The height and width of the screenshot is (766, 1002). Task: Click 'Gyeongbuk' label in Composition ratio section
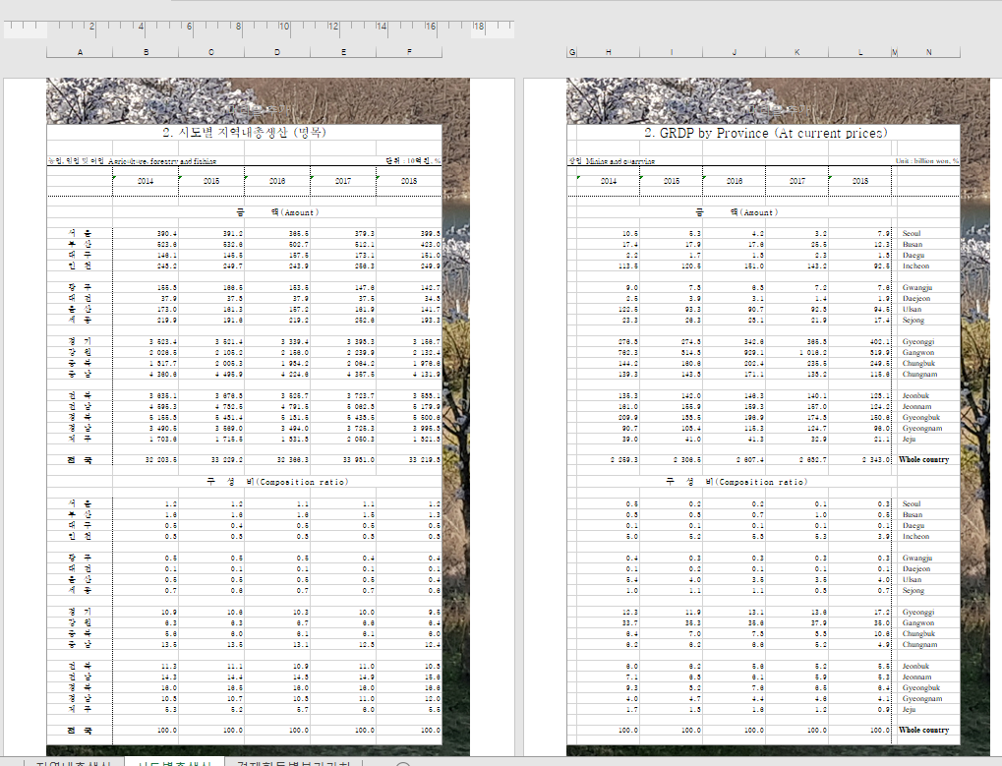pos(920,688)
